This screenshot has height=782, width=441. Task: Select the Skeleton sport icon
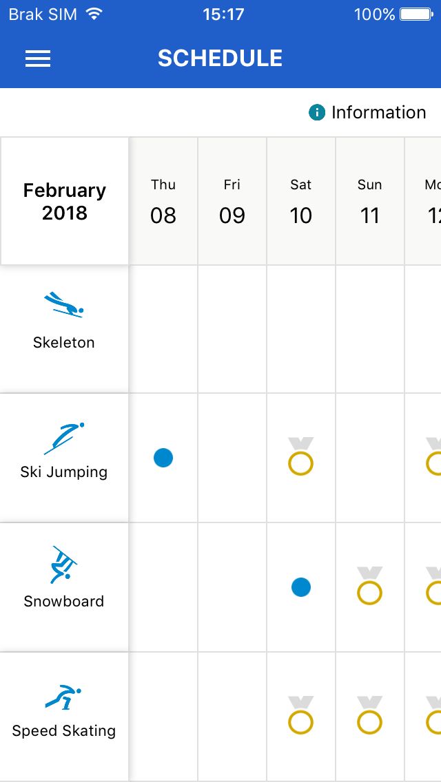[x=63, y=305]
